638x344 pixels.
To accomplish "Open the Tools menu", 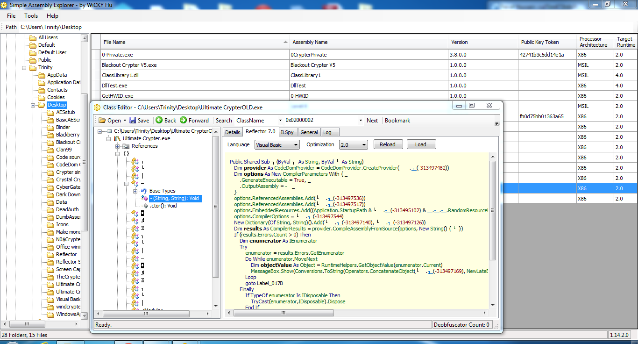I will (x=31, y=15).
